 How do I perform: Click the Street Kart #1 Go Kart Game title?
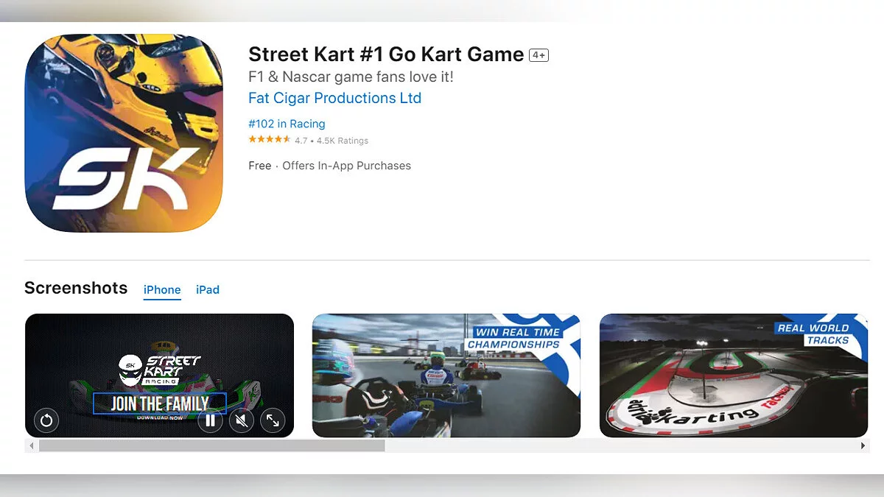pyautogui.click(x=386, y=54)
